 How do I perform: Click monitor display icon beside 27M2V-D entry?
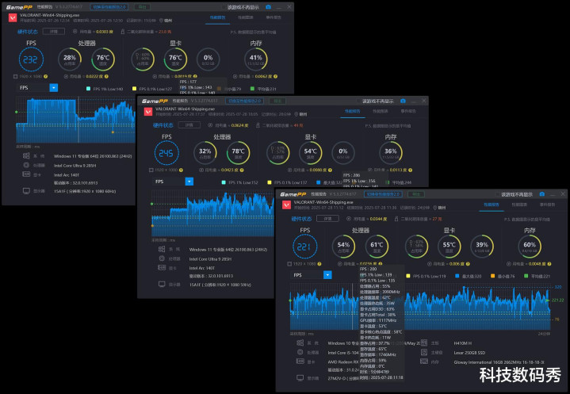pyautogui.click(x=300, y=378)
